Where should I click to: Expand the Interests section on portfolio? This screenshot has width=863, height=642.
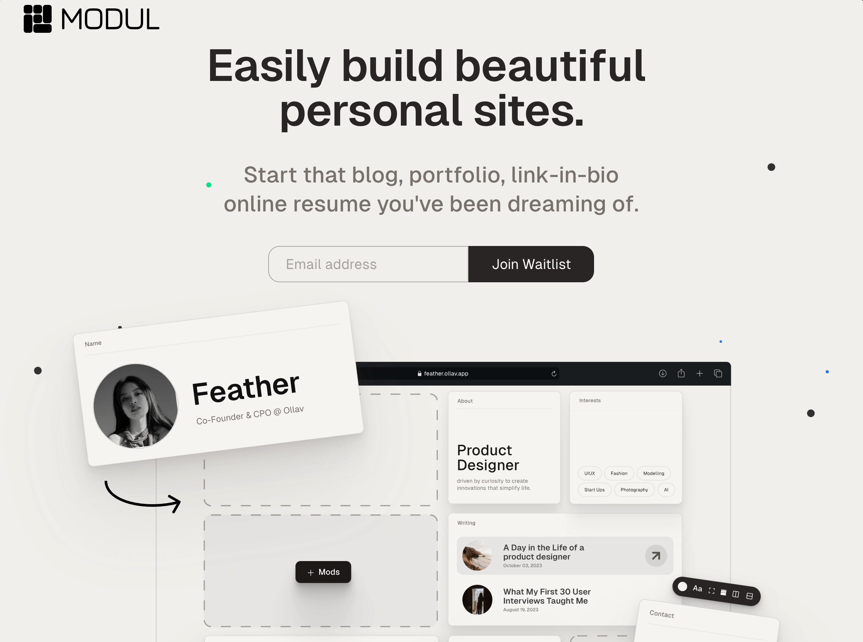coord(589,400)
